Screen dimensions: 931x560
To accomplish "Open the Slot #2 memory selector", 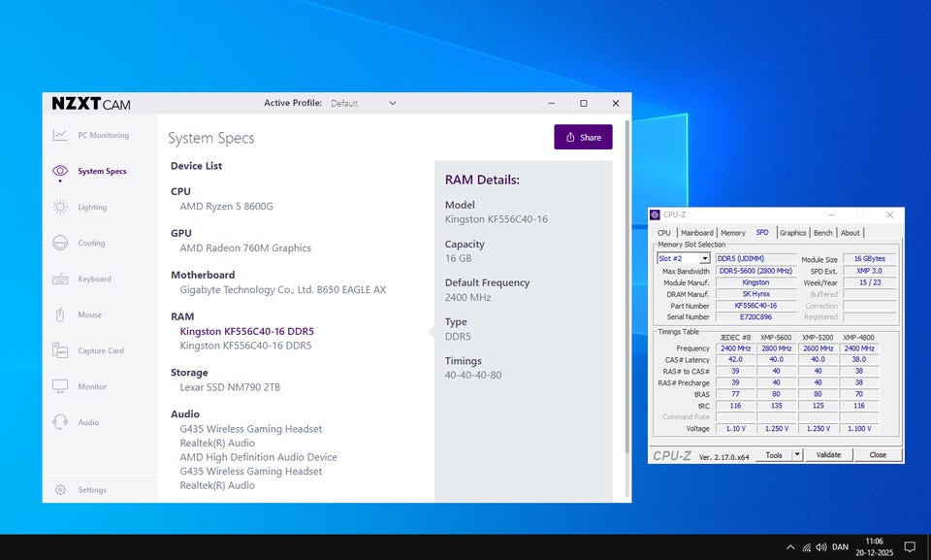I will (683, 259).
